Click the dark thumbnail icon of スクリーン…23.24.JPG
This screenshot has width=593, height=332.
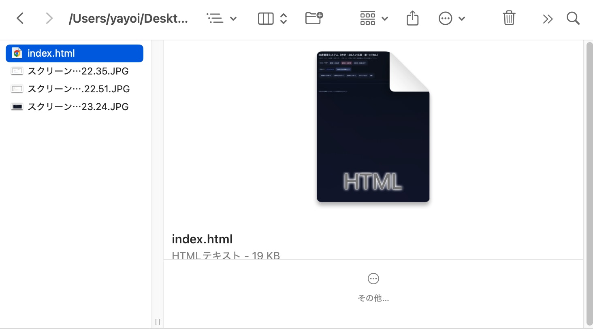point(17,107)
